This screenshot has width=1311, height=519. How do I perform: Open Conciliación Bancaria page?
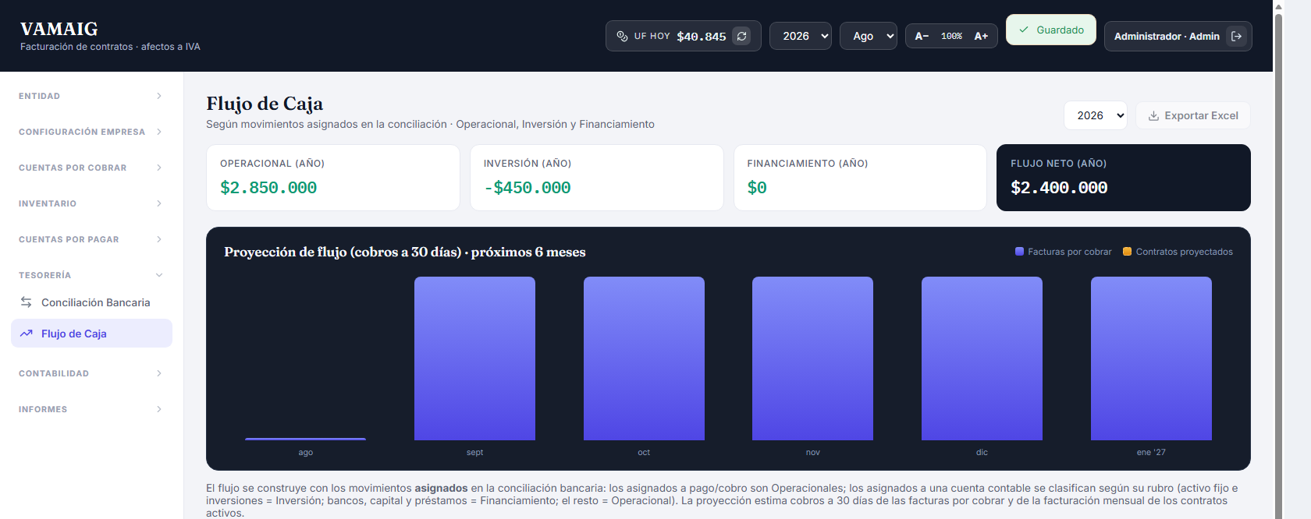[x=91, y=302]
